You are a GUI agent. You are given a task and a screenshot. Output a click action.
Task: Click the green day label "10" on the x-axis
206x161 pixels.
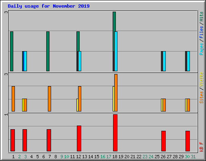[66, 157]
